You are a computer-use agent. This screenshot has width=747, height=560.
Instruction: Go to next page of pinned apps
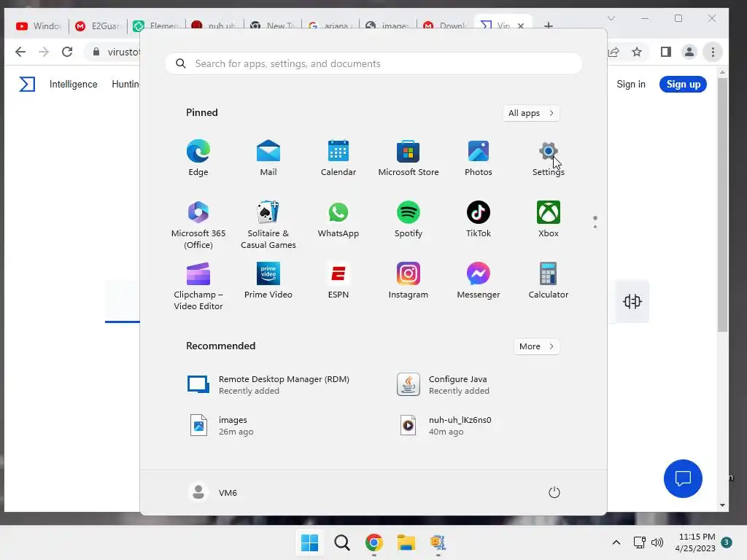point(595,227)
